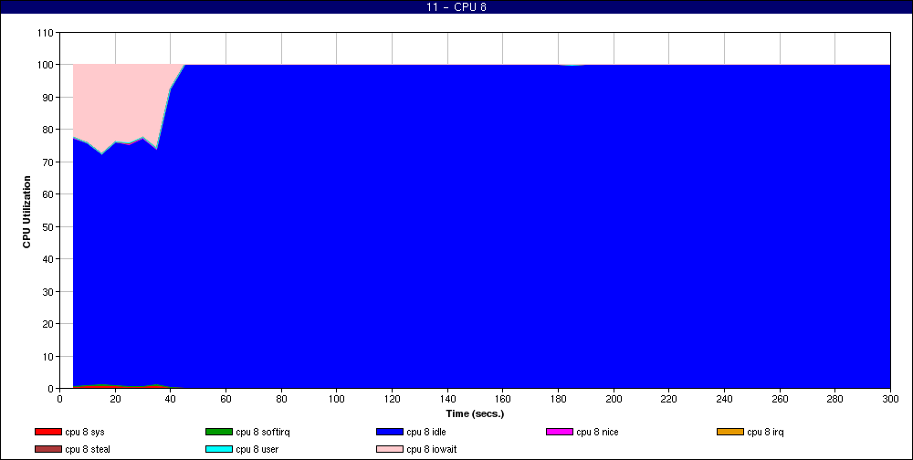Image resolution: width=913 pixels, height=460 pixels.
Task: Select the 'cpu 8 softirq' legend label
Action: (x=263, y=432)
